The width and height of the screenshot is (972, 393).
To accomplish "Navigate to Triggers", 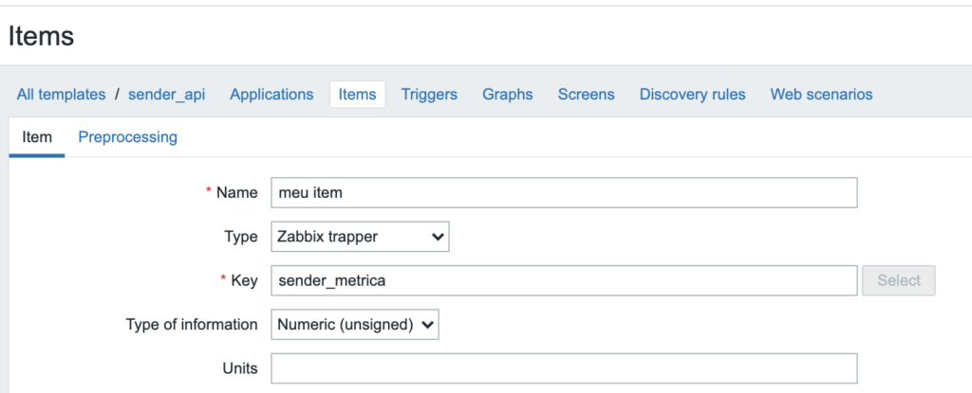I will pos(429,95).
